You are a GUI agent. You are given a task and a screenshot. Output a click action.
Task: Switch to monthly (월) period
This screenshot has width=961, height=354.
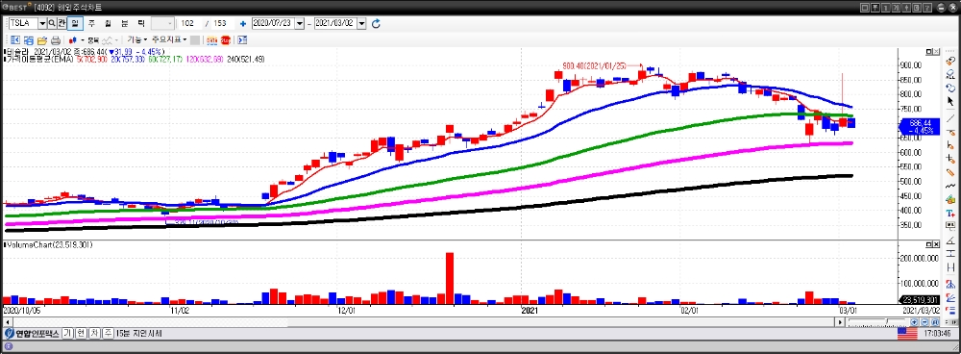pyautogui.click(x=108, y=23)
